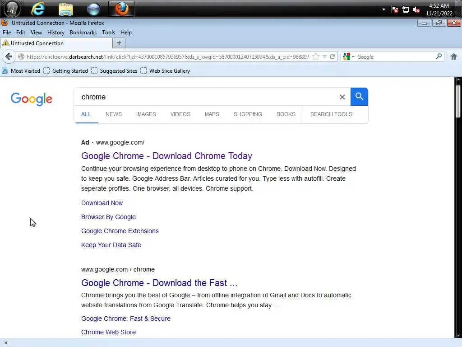462x347 pixels.
Task: Open the History menu
Action: 55,33
